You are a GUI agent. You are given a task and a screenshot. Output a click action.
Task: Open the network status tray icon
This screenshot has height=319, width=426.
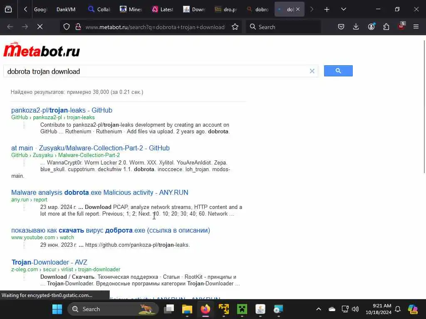tap(345, 309)
